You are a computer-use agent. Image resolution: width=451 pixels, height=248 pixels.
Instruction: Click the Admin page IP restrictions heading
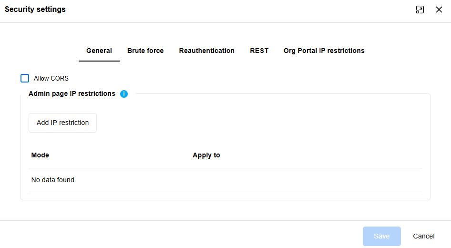[x=72, y=93]
